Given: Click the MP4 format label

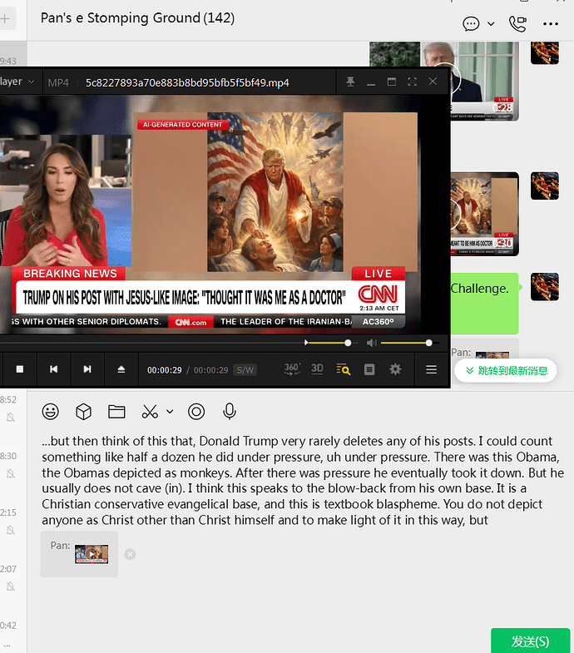Looking at the screenshot, I should coord(58,82).
